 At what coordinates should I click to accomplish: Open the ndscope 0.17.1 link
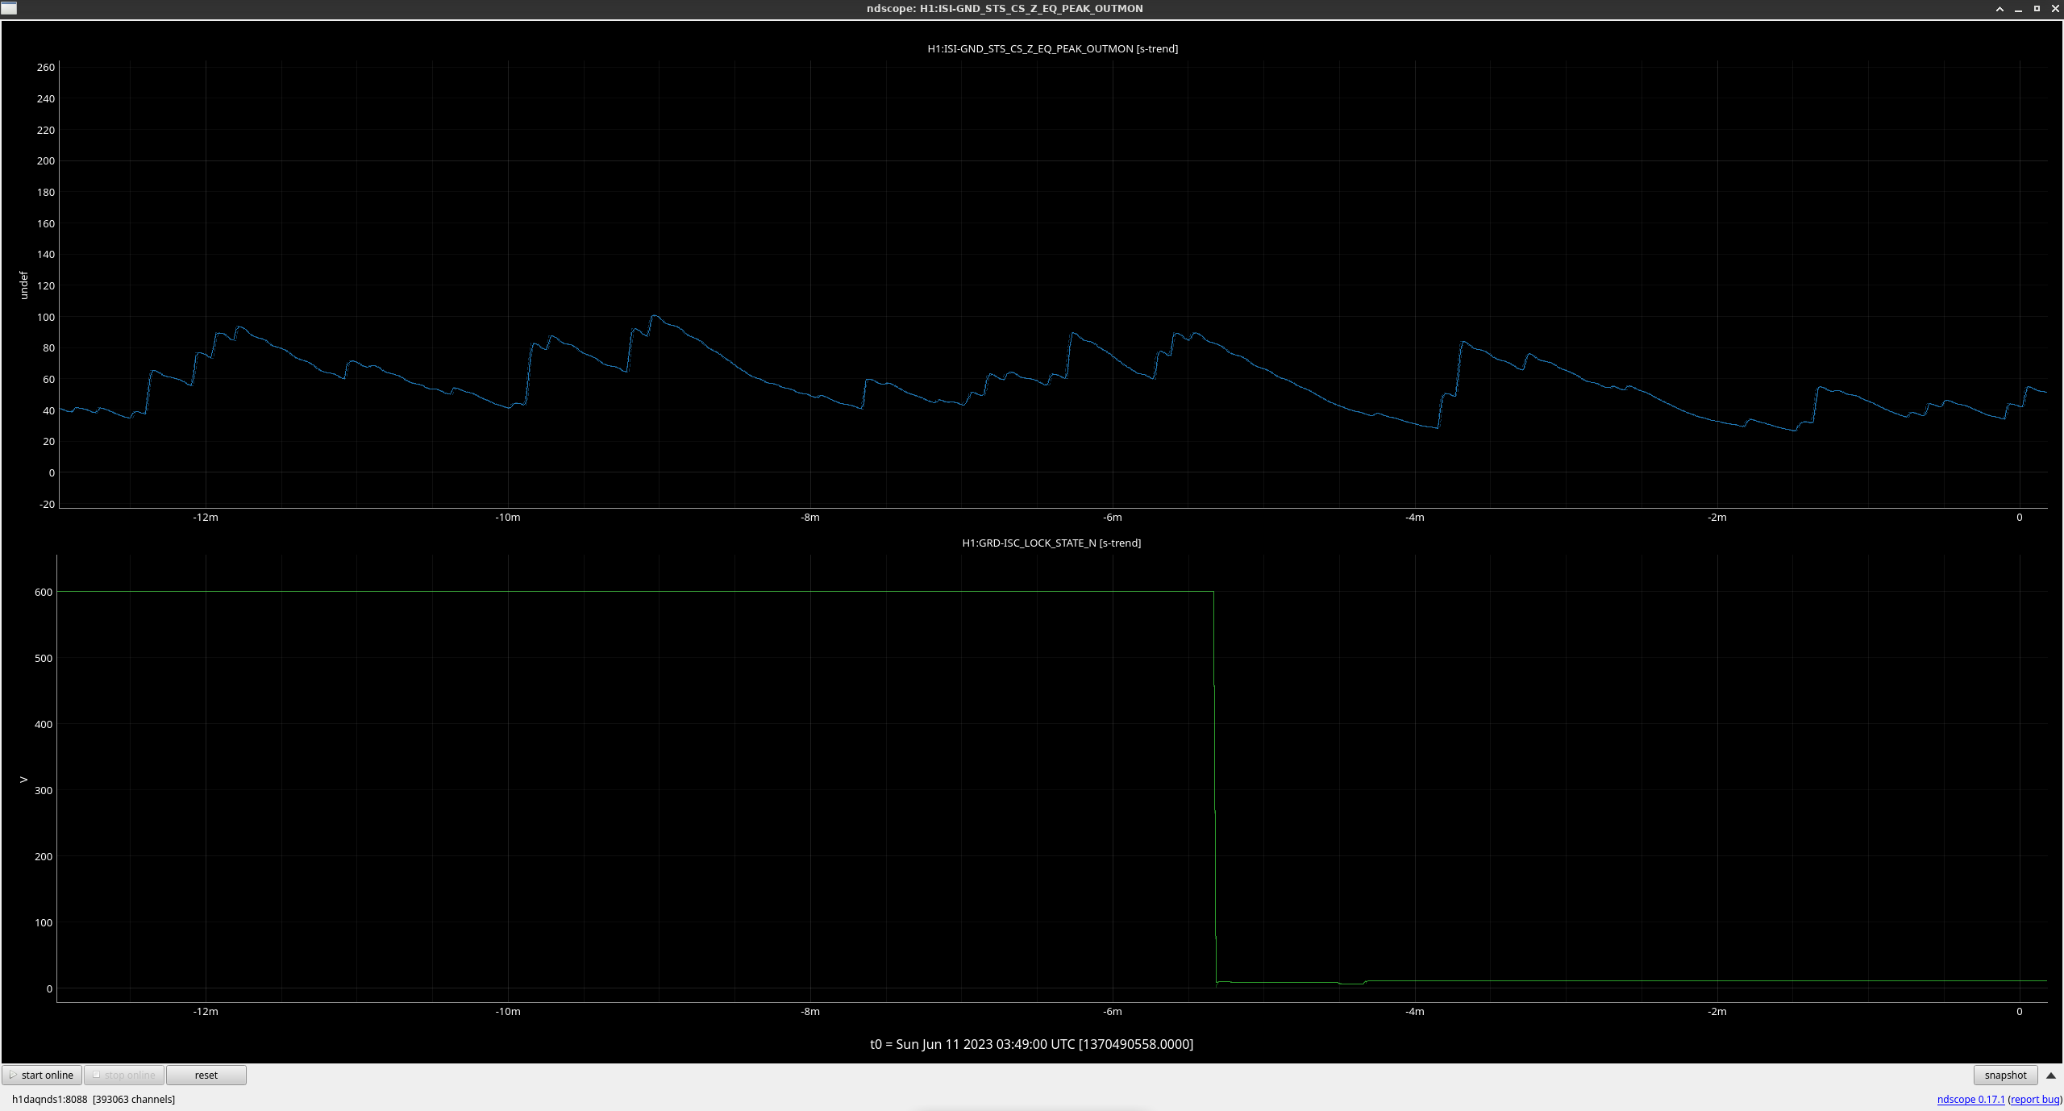click(1970, 1099)
